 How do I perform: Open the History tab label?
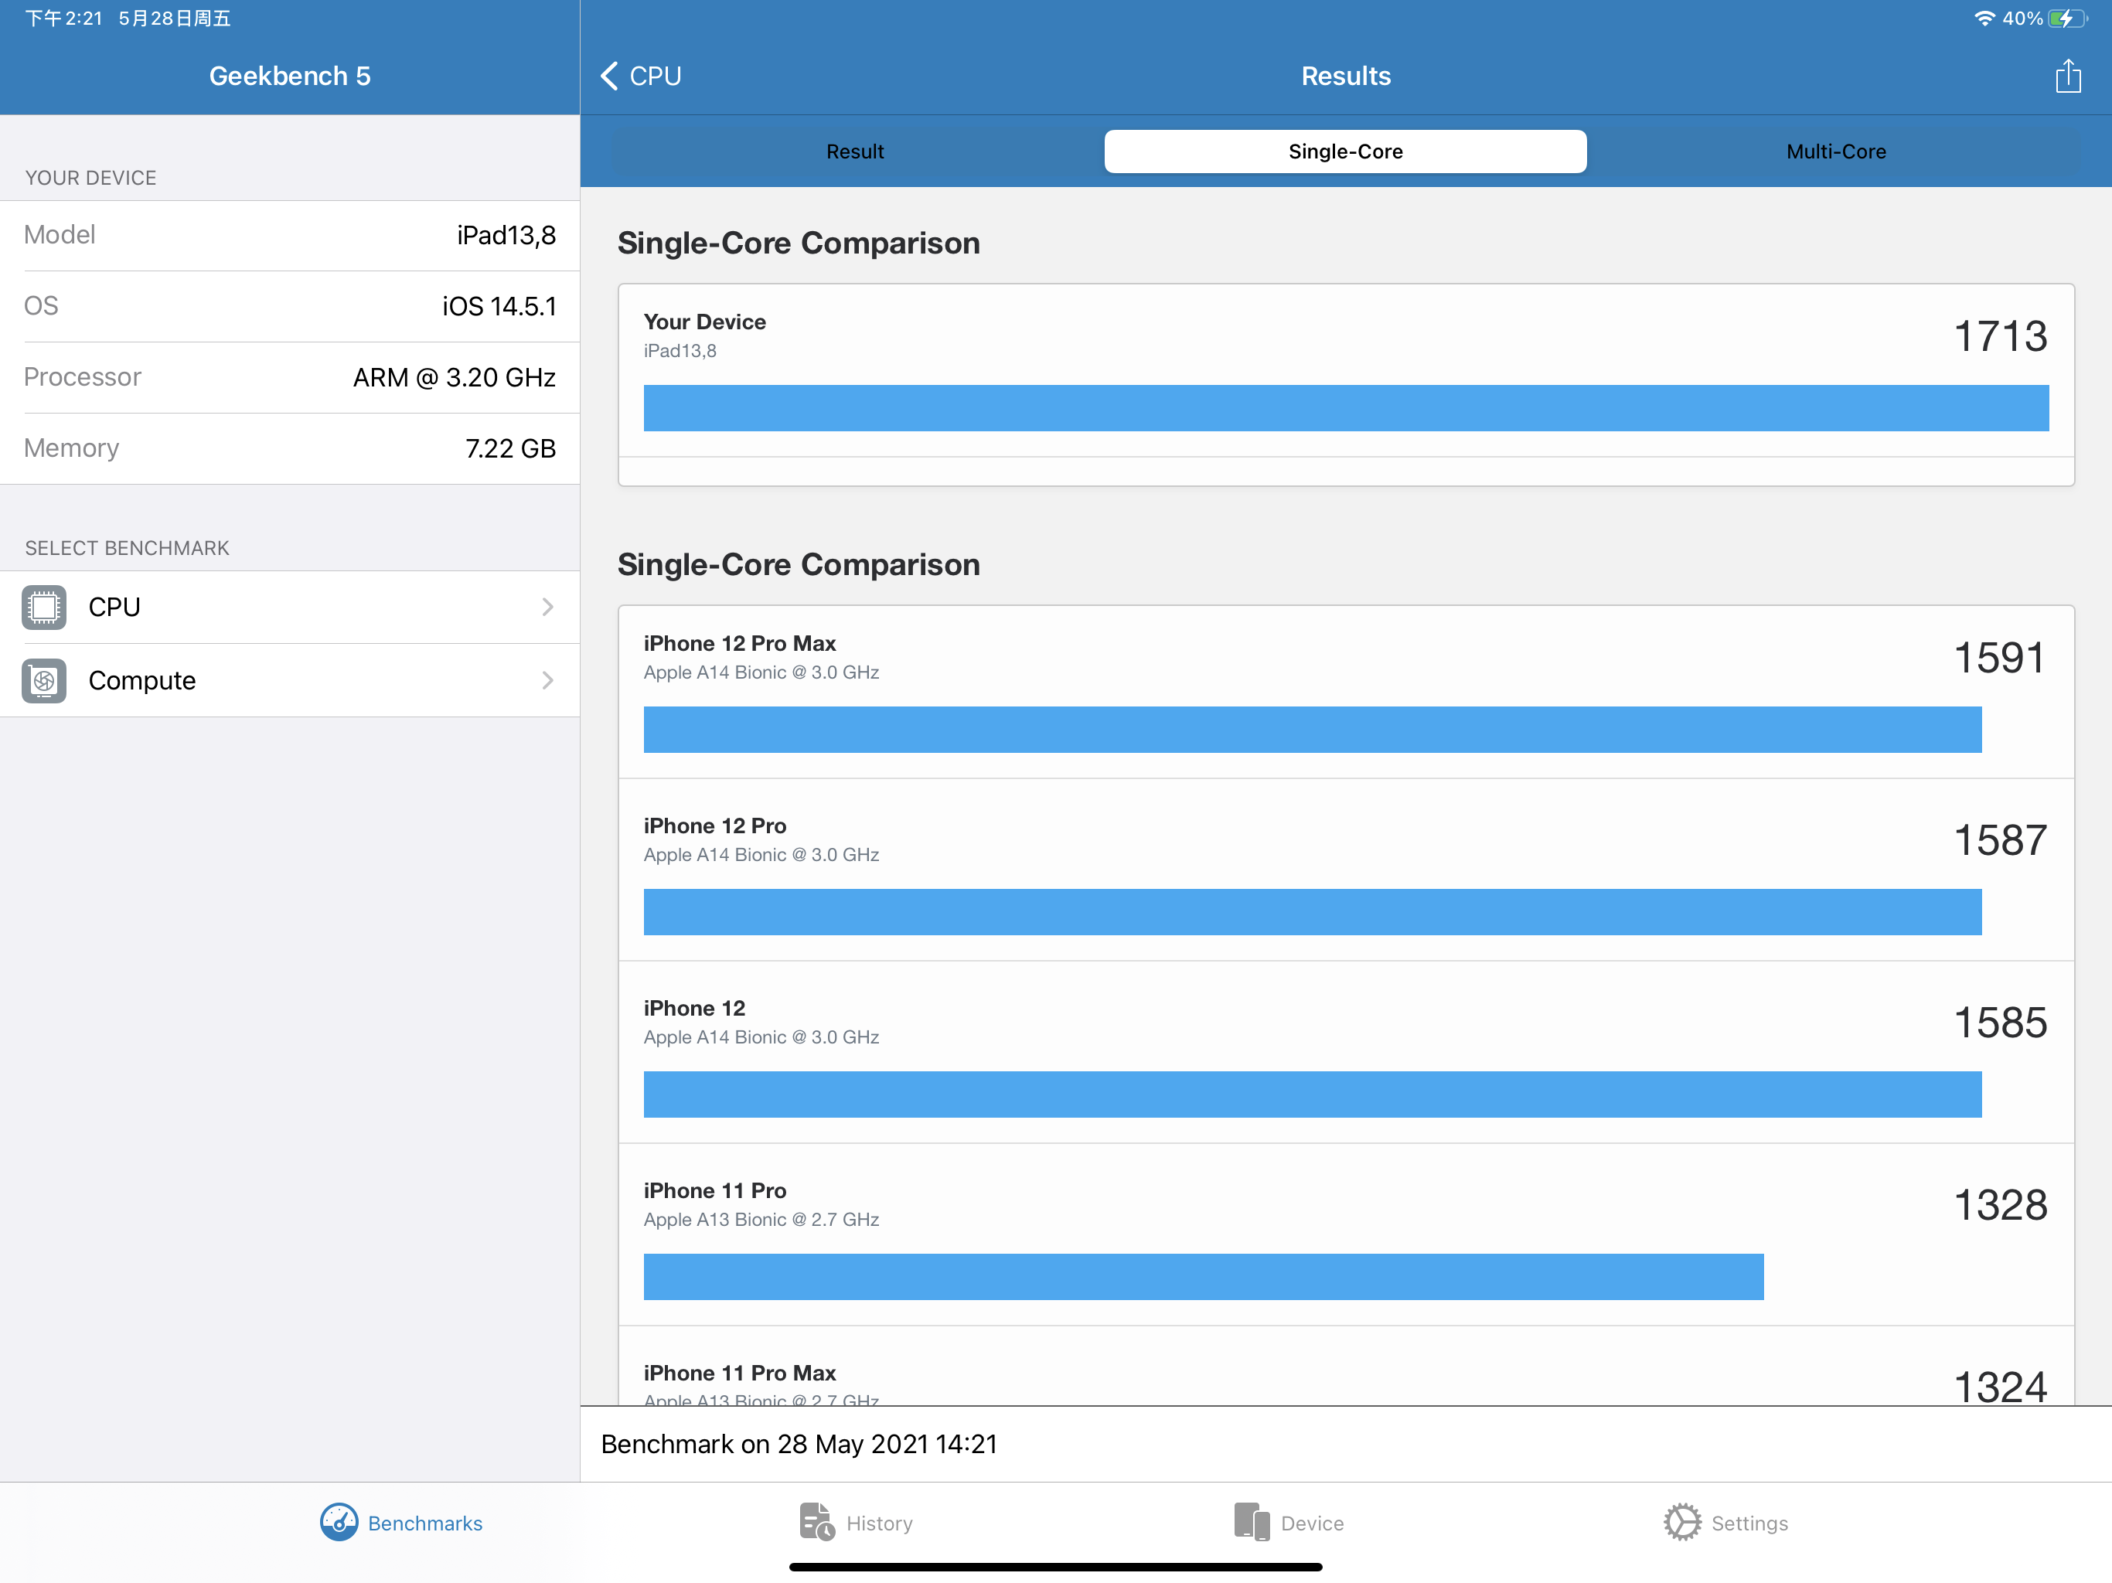coord(880,1523)
